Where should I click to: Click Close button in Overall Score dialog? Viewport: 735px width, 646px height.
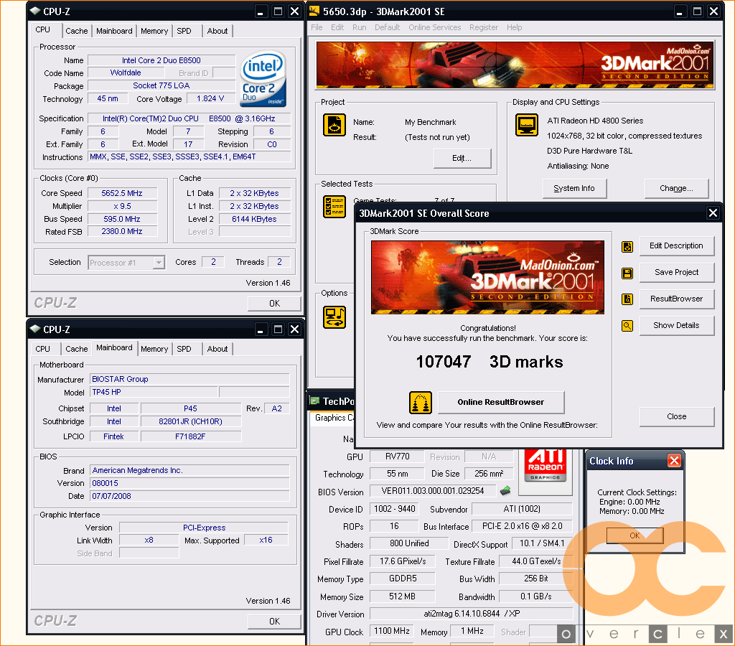pyautogui.click(x=676, y=417)
